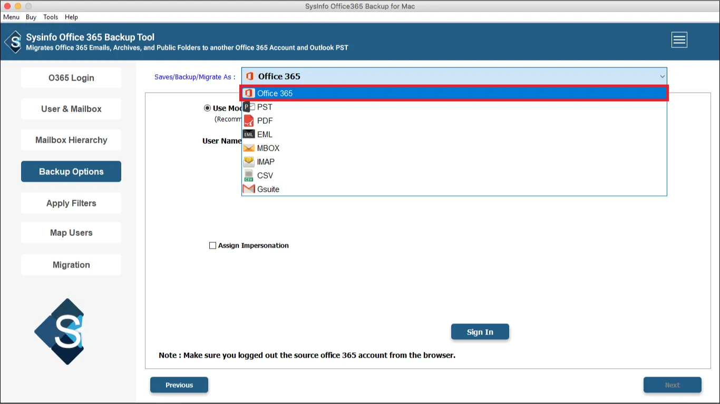Screen dimensions: 720x404
Task: Choose EML from the format list
Action: 454,134
